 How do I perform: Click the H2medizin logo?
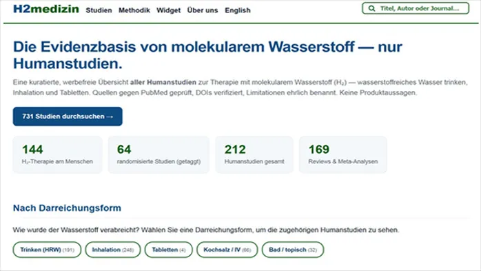pyautogui.click(x=46, y=9)
